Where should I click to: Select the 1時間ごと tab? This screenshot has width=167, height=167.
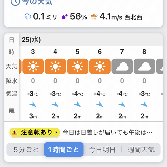click(x=64, y=150)
